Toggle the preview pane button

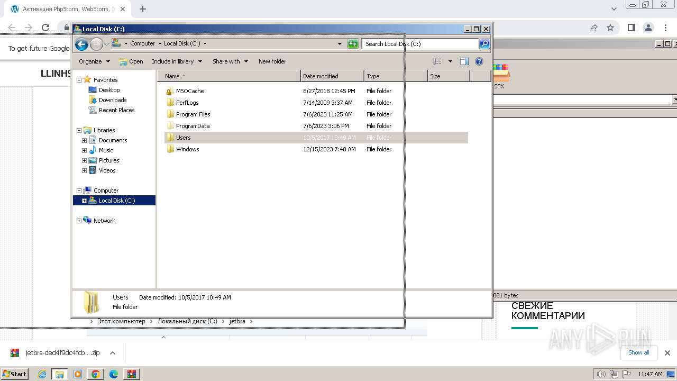(464, 61)
